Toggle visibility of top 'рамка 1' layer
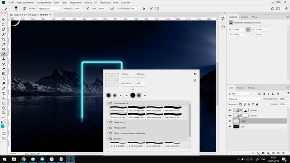 pyautogui.click(x=230, y=110)
